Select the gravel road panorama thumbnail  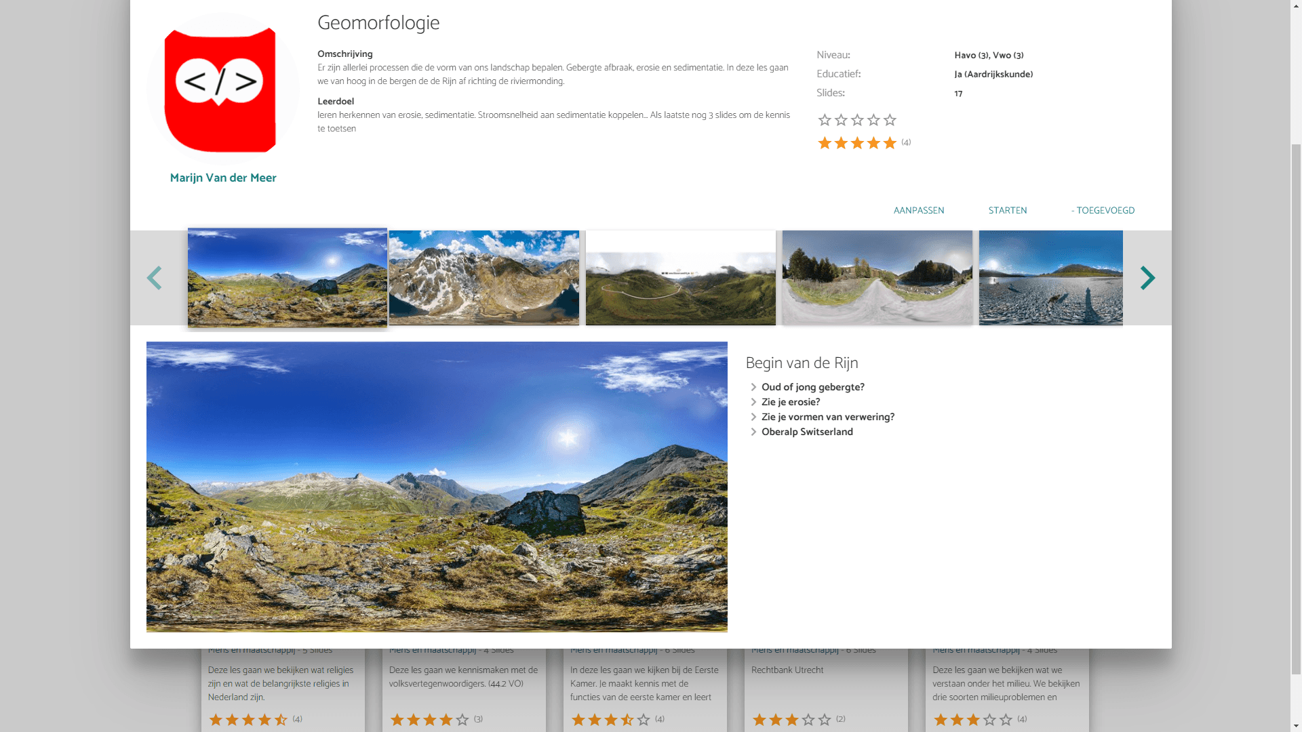pos(877,278)
